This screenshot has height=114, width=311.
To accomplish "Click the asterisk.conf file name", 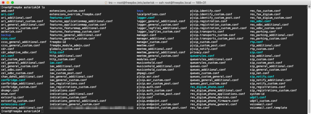I will [12, 31].
